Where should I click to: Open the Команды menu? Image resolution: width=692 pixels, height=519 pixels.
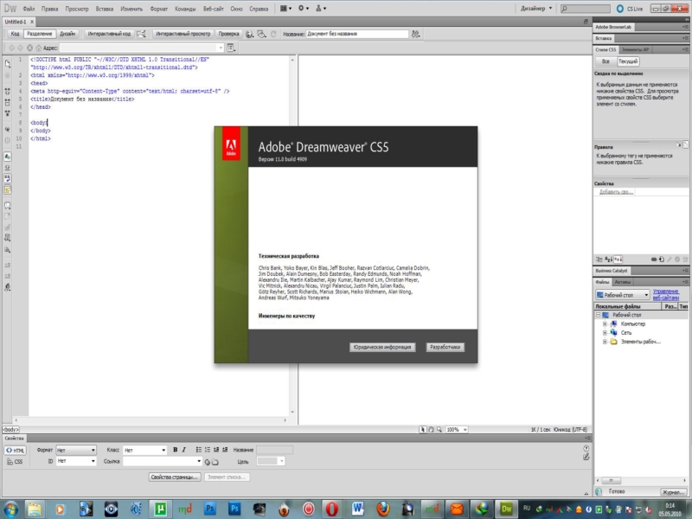[x=185, y=9]
